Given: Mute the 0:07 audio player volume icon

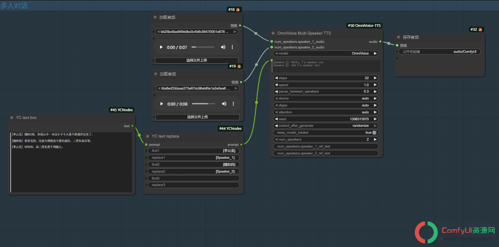Looking at the screenshot, I should [223, 47].
